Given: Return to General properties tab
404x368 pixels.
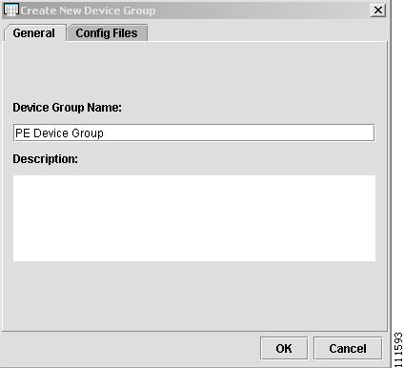Looking at the screenshot, I should [x=34, y=33].
